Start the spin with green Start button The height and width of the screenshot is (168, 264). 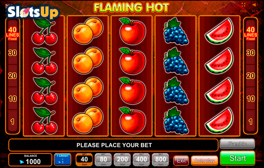(x=237, y=158)
